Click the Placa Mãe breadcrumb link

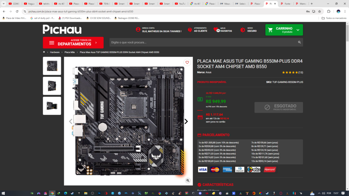tap(69, 52)
